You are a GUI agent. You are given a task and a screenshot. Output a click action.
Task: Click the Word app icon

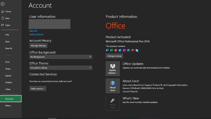coord(107,50)
